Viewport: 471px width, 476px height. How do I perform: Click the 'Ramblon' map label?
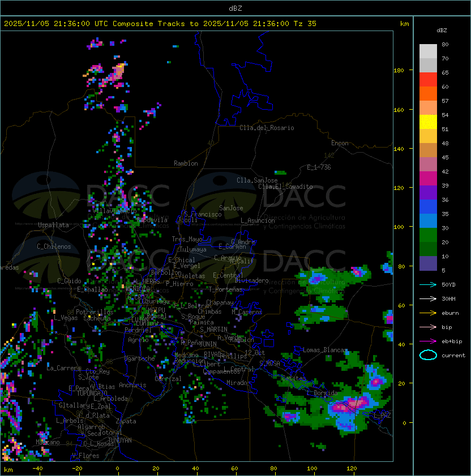pos(186,163)
